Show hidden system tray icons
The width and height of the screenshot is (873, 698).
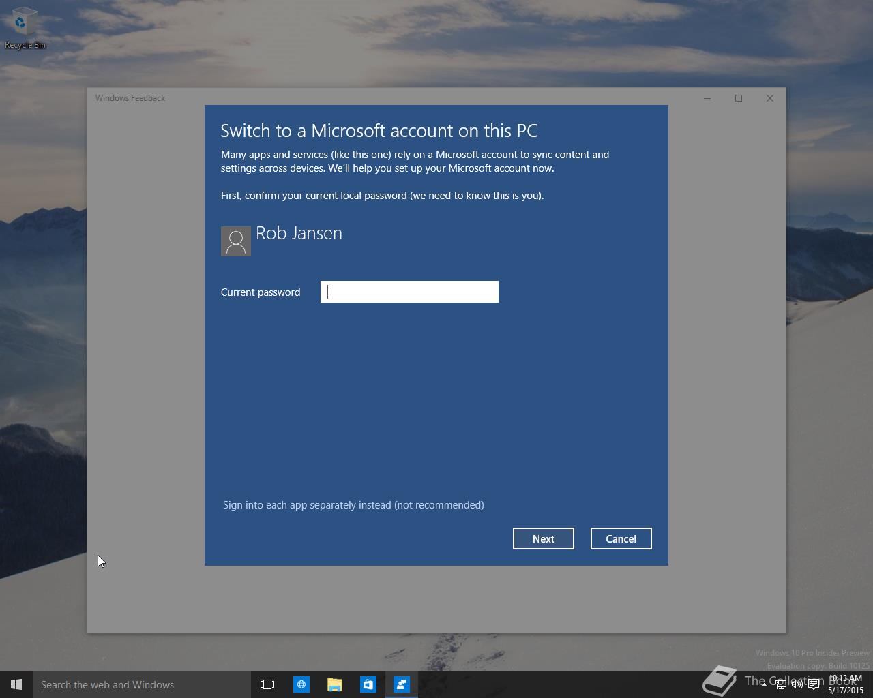tap(763, 684)
